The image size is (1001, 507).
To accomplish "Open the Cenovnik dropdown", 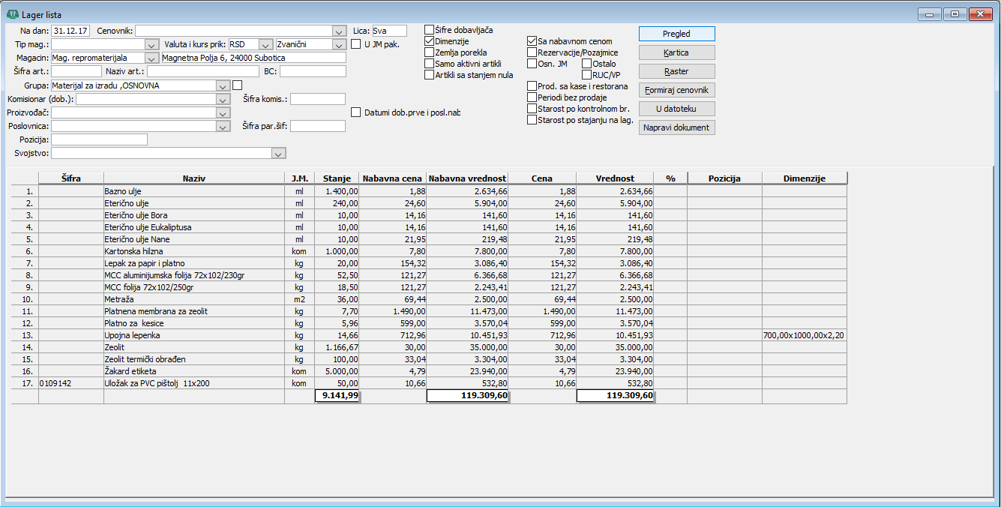I will [337, 31].
